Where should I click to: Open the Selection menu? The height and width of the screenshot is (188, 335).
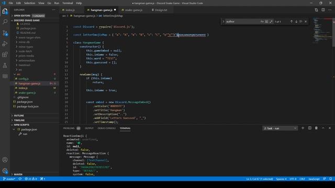pyautogui.click(x=29, y=3)
